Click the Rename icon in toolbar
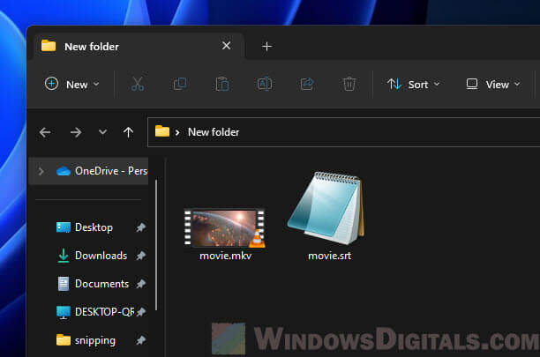Viewport: 540px width, 357px height. (265, 84)
